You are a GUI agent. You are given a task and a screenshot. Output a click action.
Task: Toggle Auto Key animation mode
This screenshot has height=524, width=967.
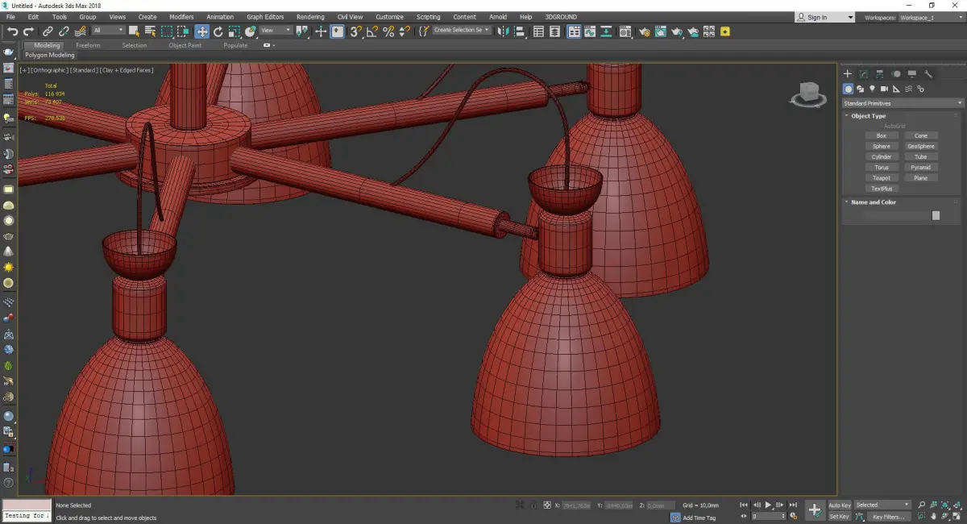[839, 505]
